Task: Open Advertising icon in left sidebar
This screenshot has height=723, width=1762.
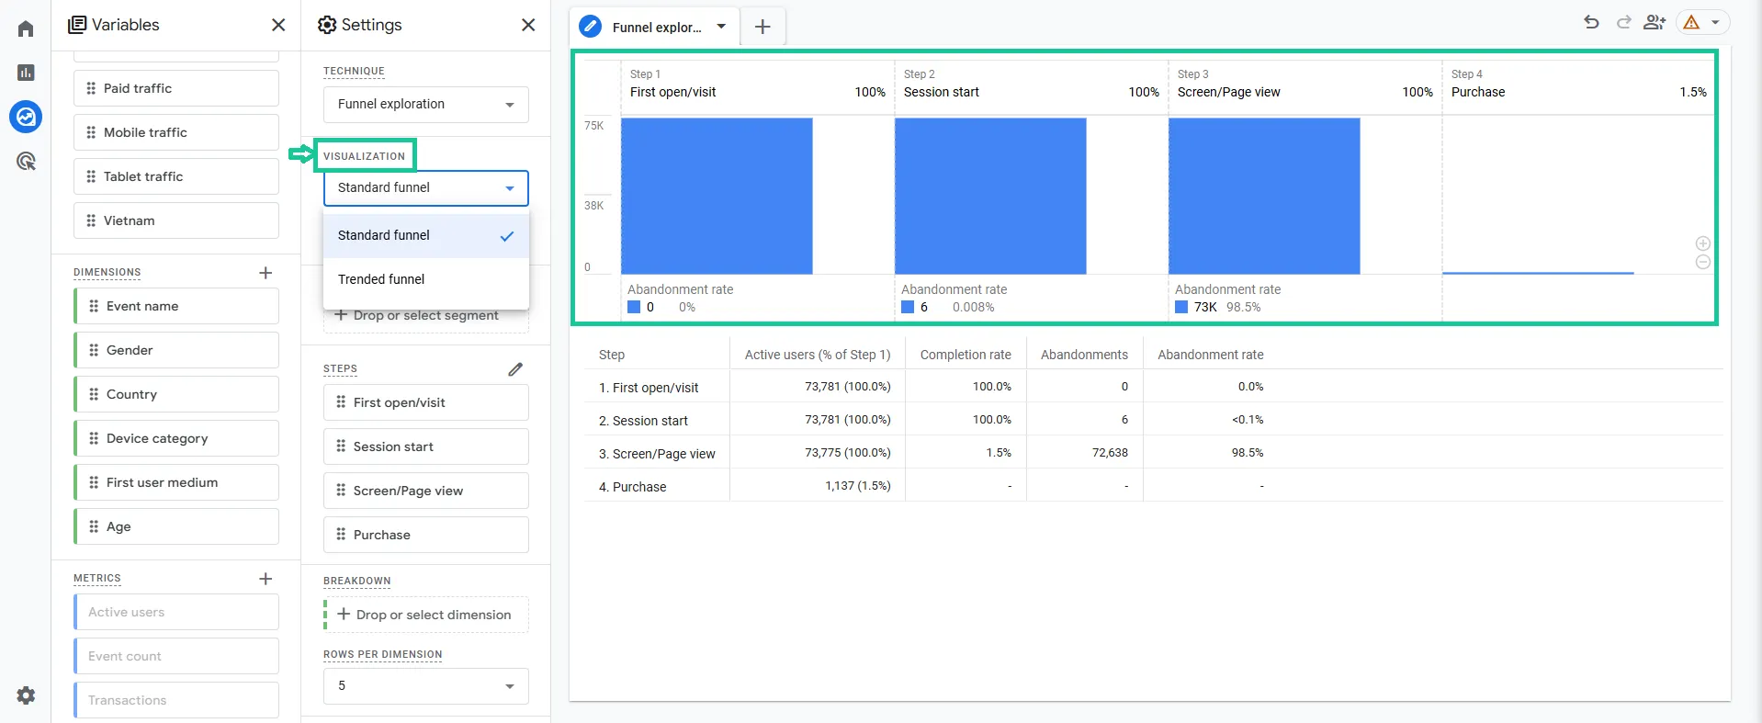Action: [26, 162]
